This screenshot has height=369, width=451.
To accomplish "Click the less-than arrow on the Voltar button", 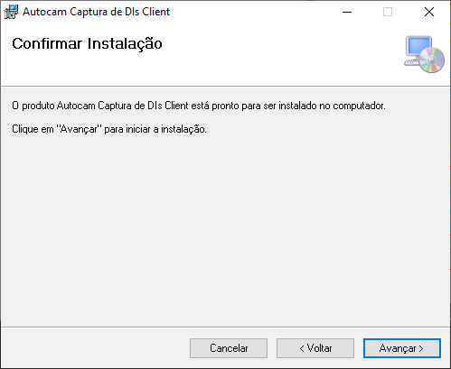I will (302, 348).
